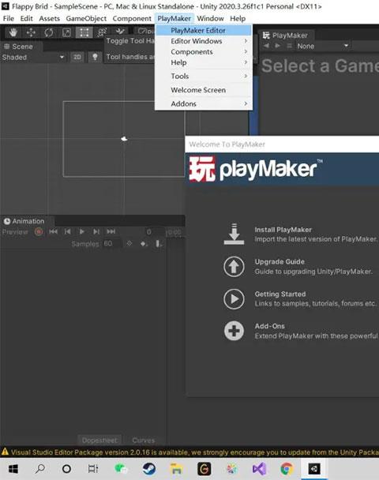Open the Component menu
Viewport: 379px width, 480px height.
pos(132,18)
